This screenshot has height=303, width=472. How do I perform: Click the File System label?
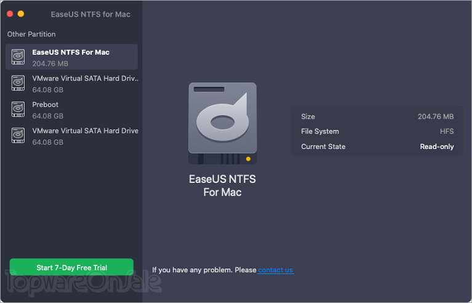[x=320, y=131]
